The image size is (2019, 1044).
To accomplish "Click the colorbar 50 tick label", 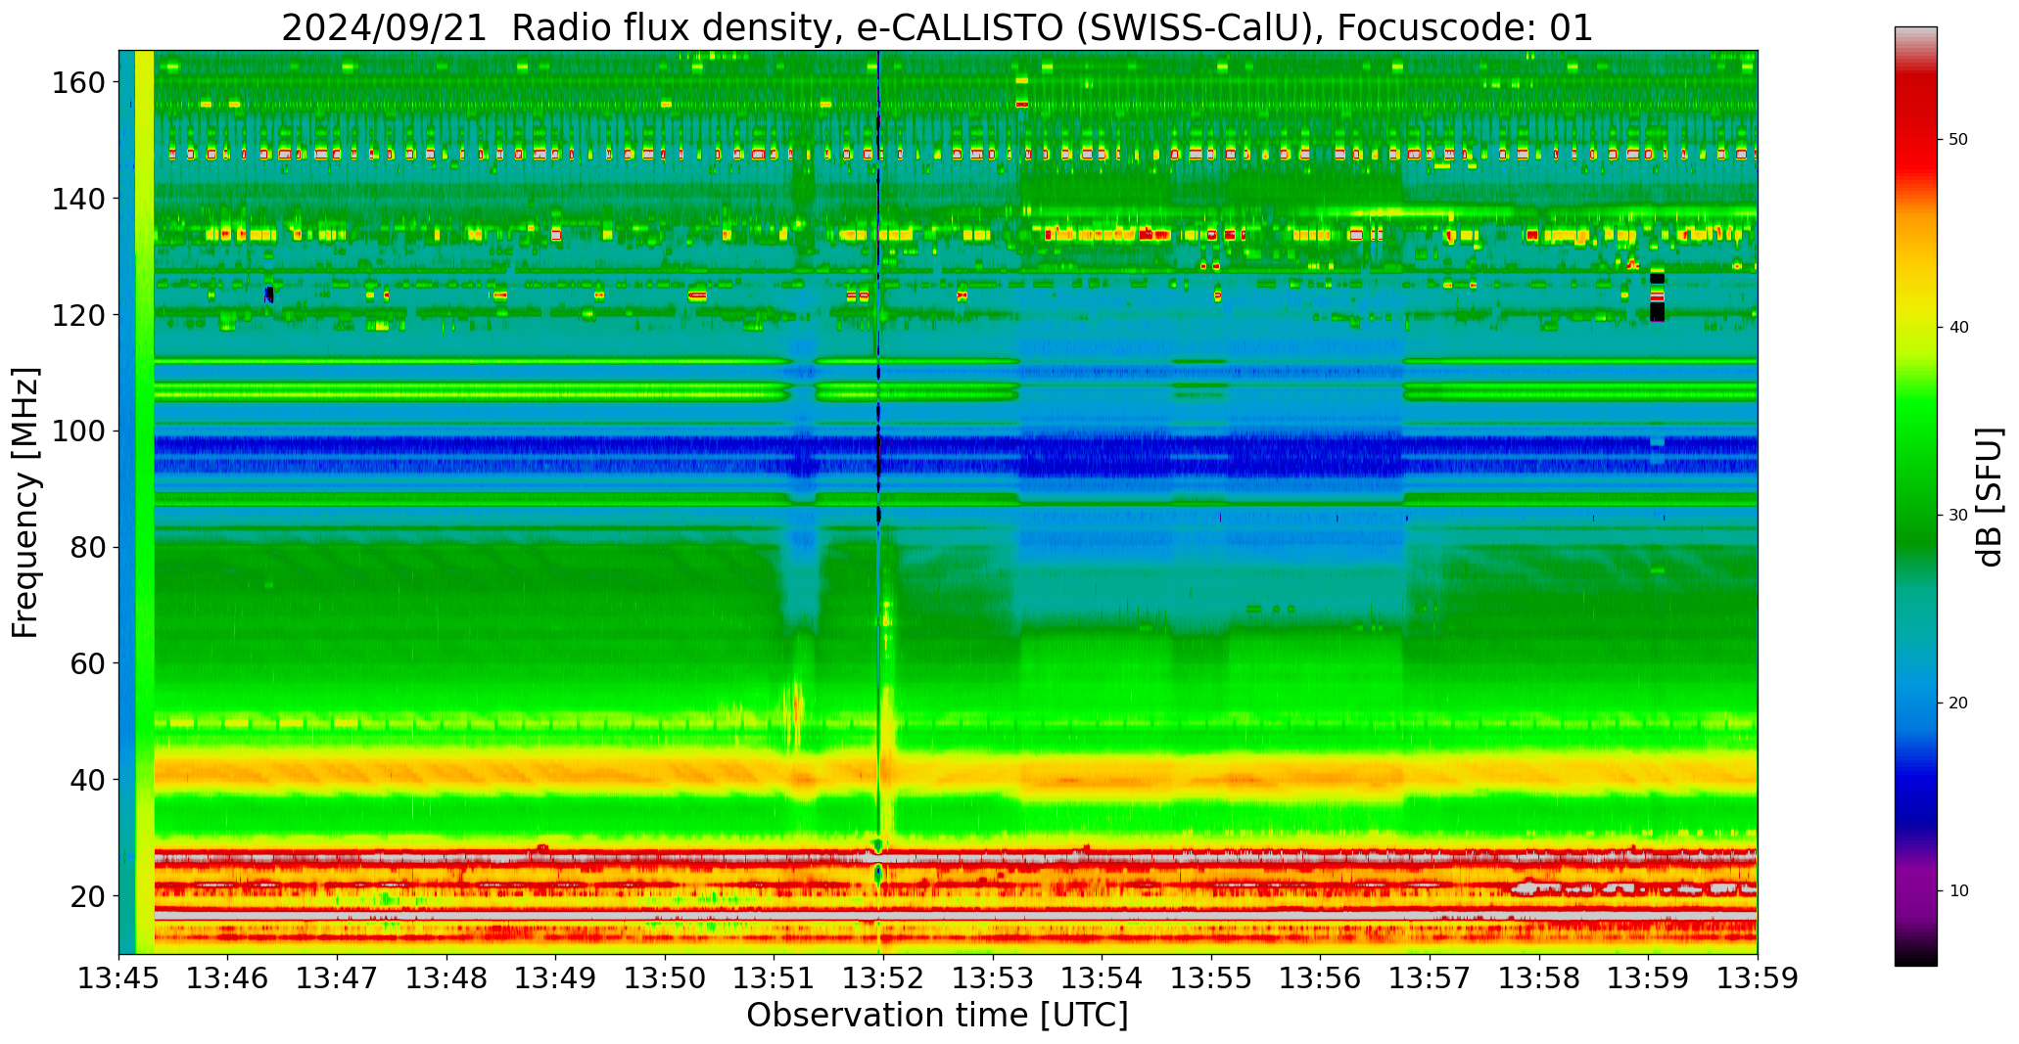I will point(1958,140).
